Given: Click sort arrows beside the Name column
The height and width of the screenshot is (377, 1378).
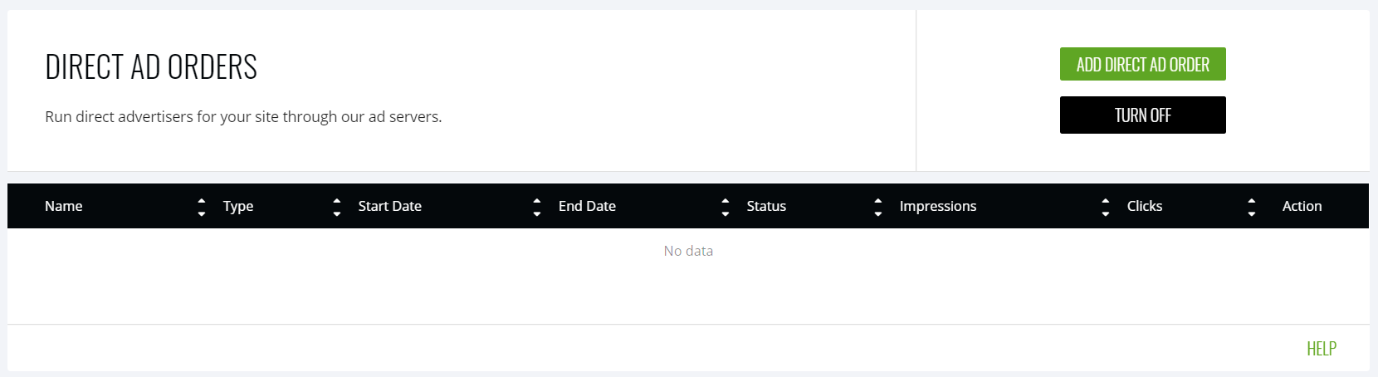Looking at the screenshot, I should coord(201,207).
